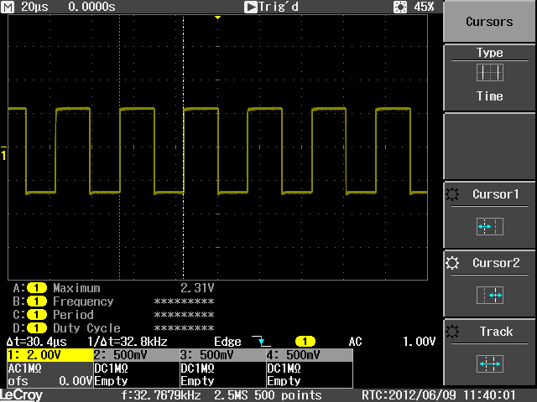Click channel 2 DC1MΩ coupling text
This screenshot has height=402, width=537.
pyautogui.click(x=111, y=368)
